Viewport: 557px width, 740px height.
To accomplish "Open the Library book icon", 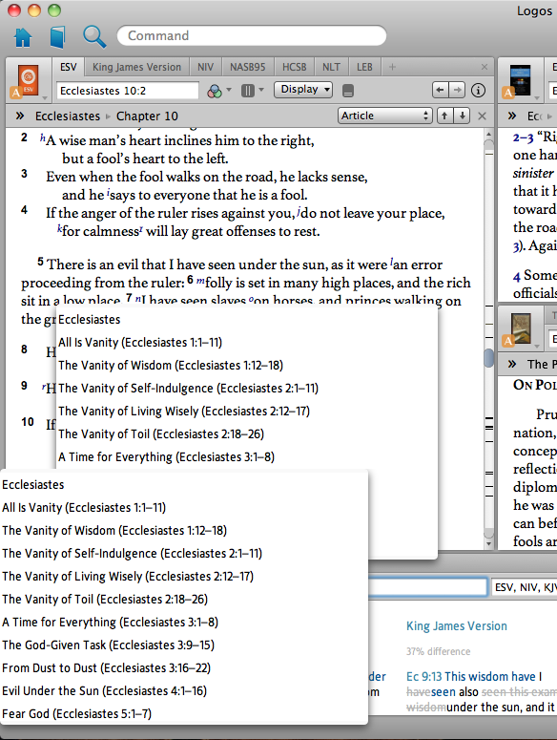I will [57, 37].
